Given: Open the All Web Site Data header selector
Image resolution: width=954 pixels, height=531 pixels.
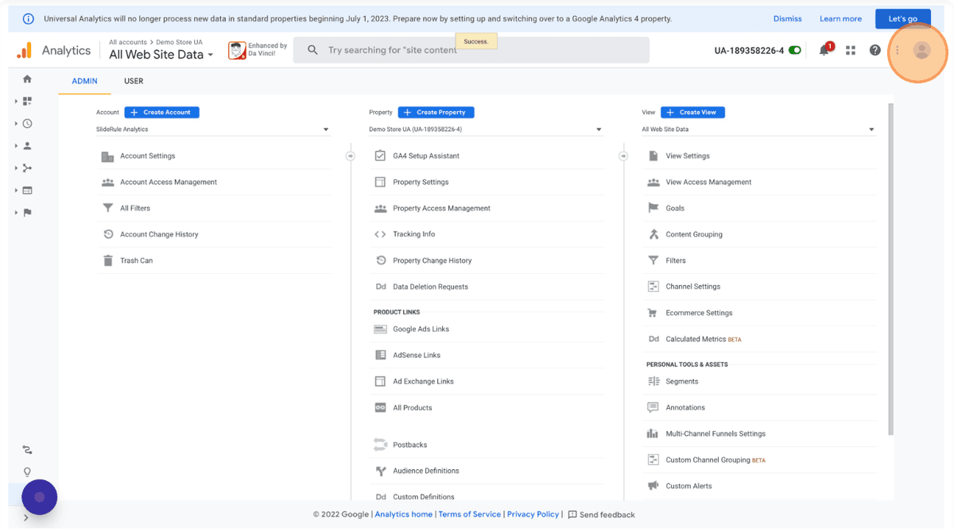Looking at the screenshot, I should pos(161,55).
